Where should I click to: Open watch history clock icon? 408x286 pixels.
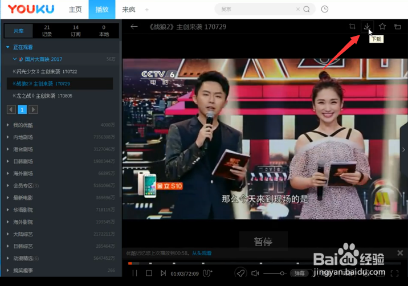(324, 9)
